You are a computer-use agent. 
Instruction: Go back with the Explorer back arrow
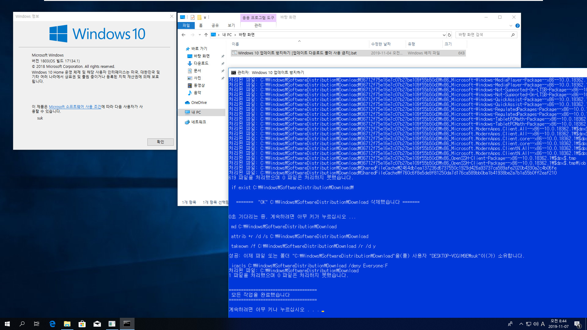pyautogui.click(x=183, y=35)
